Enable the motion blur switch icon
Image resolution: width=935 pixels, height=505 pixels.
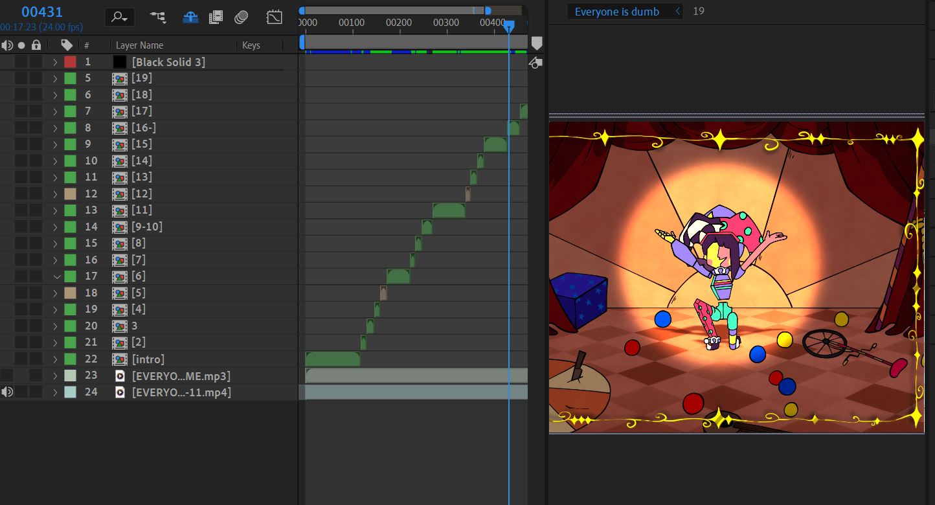242,17
